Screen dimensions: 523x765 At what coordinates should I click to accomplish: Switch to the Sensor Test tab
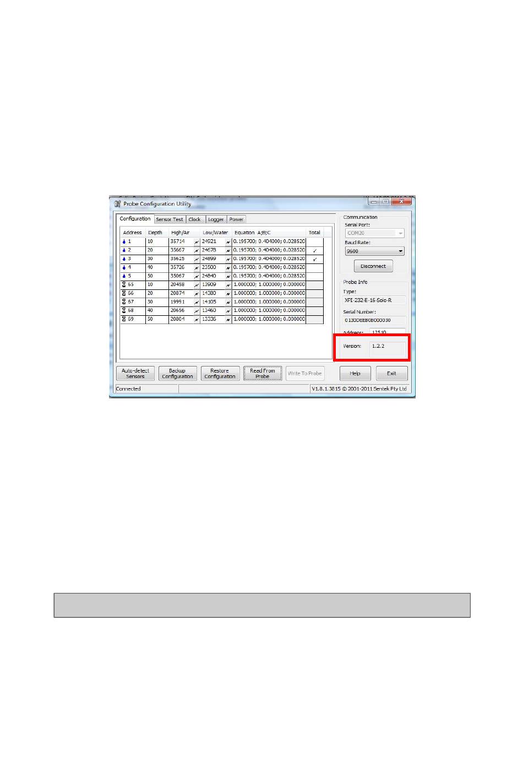169,219
